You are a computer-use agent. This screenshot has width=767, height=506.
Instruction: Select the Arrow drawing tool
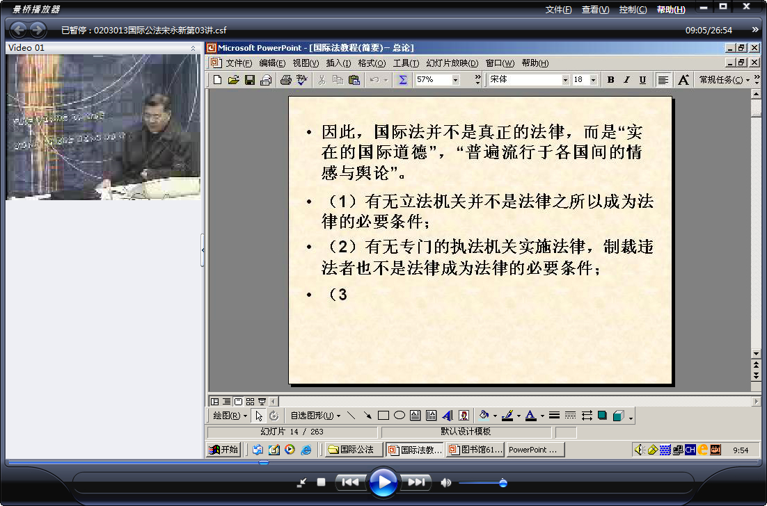click(x=367, y=416)
